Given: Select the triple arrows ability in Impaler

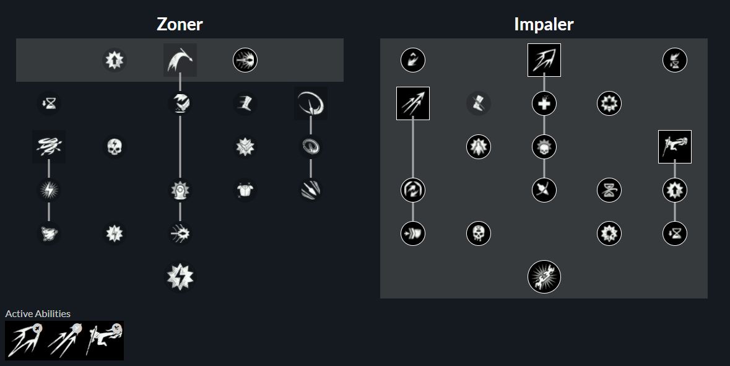Looking at the screenshot, I should click(x=413, y=103).
